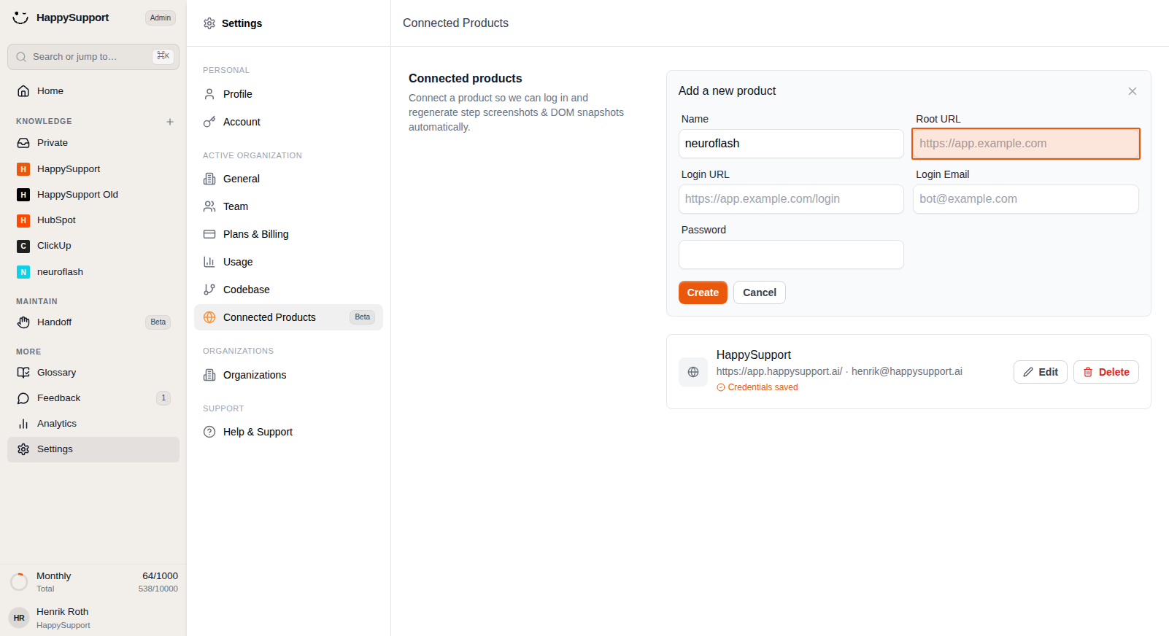Click the Root URL input field

[1026, 144]
